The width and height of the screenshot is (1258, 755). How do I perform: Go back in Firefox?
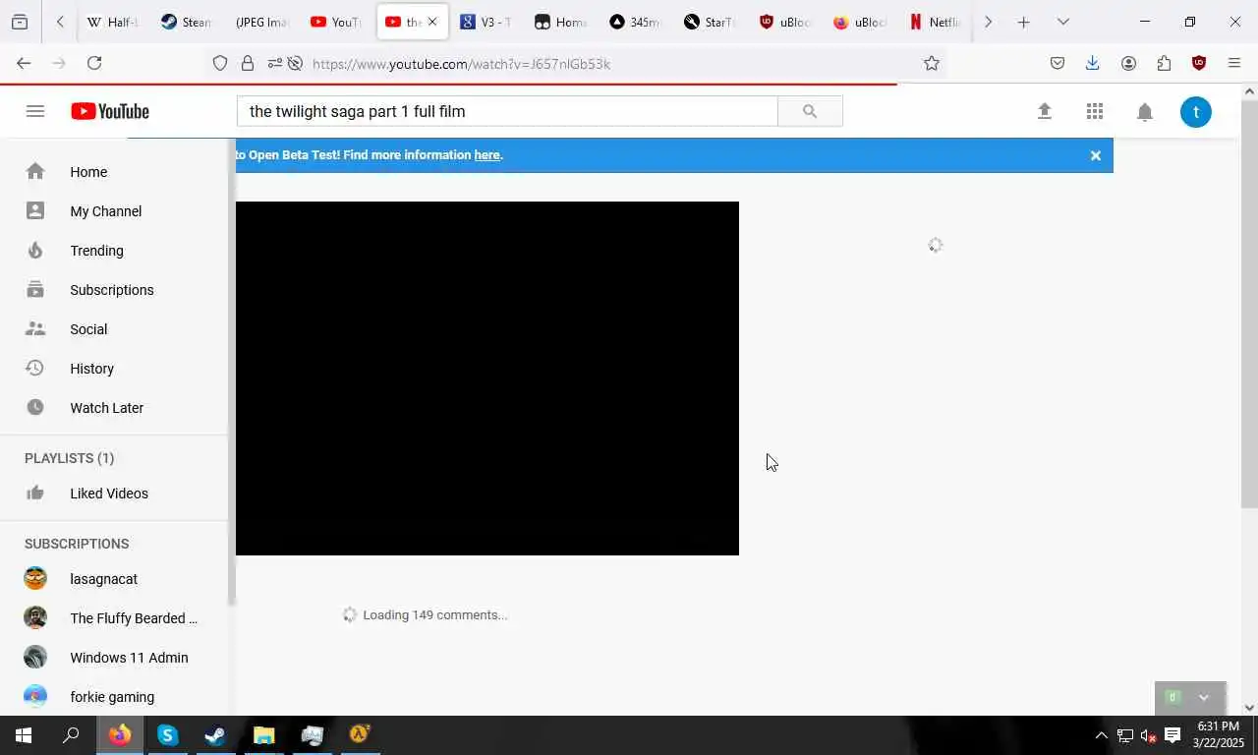[x=24, y=63]
